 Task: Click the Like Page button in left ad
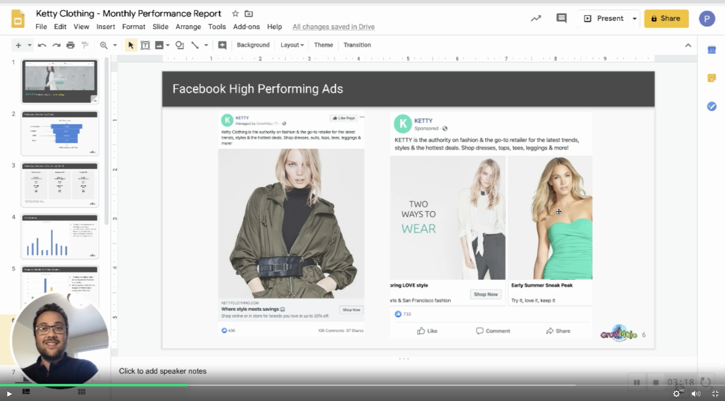click(344, 118)
